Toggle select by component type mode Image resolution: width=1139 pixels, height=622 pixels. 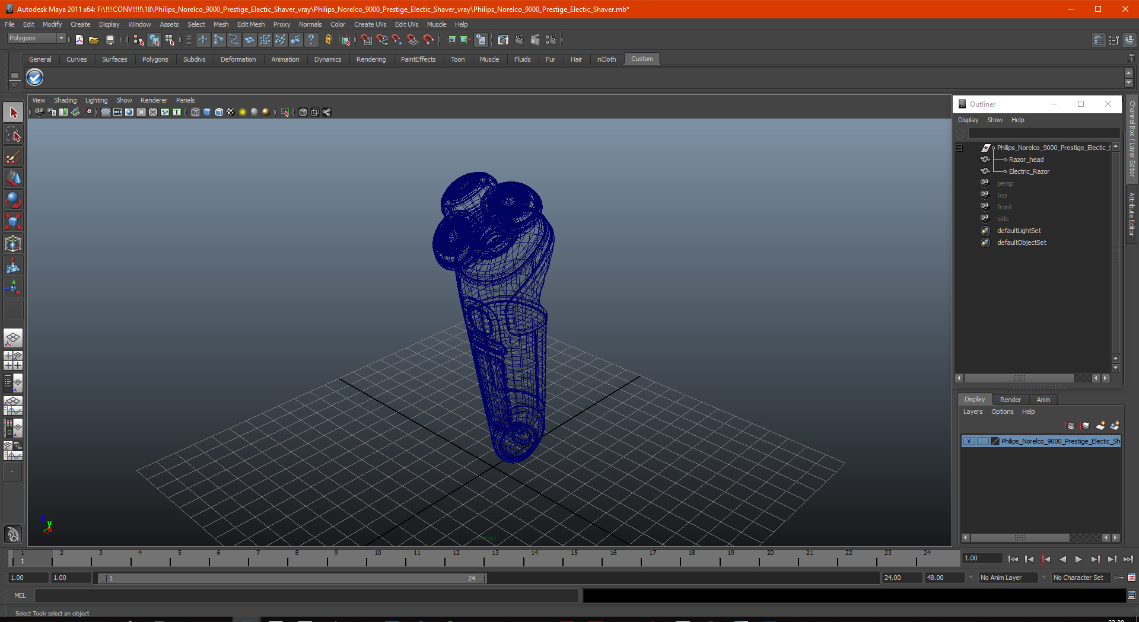tap(170, 40)
